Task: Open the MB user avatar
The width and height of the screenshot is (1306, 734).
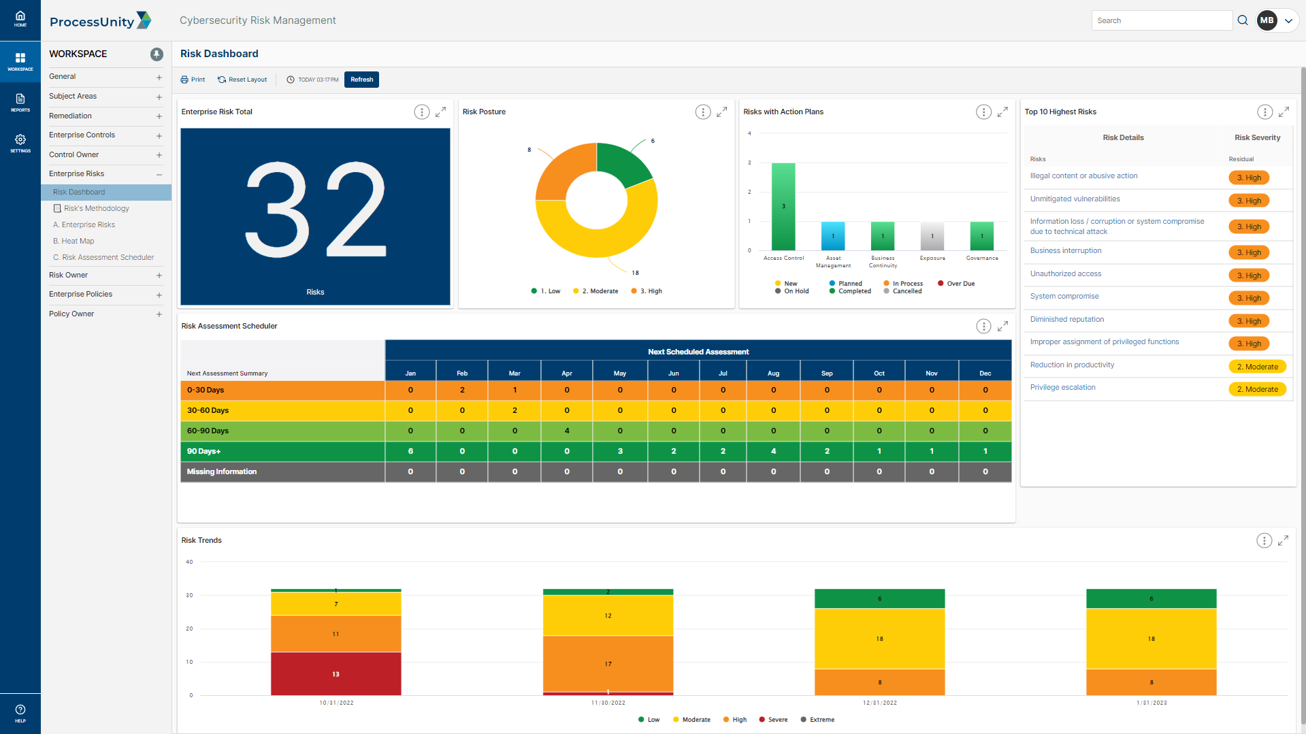Action: click(1267, 20)
